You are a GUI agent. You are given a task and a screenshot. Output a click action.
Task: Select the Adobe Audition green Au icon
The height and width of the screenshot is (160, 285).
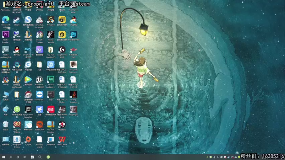click(51, 80)
